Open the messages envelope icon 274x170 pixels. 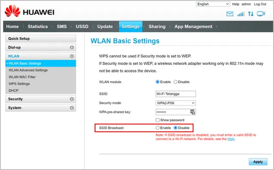229,14
